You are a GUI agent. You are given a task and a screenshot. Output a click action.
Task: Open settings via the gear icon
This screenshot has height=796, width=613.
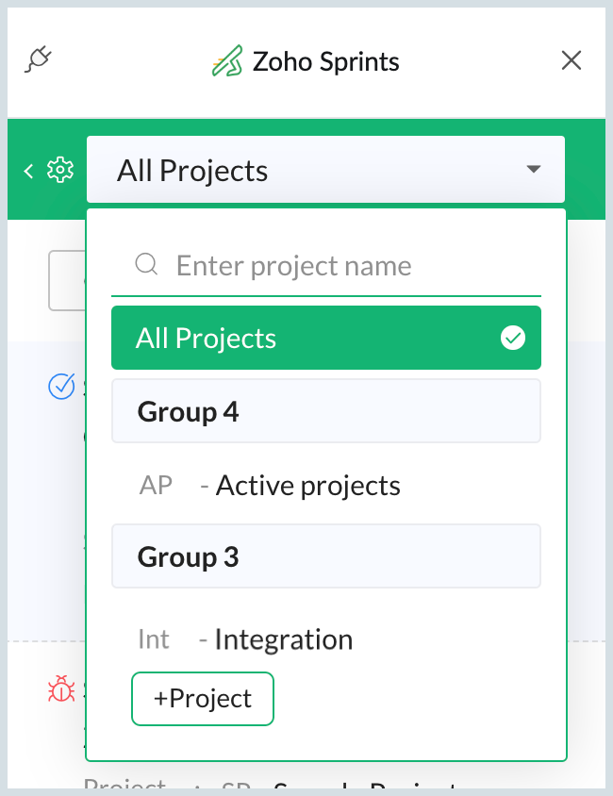pyautogui.click(x=60, y=170)
